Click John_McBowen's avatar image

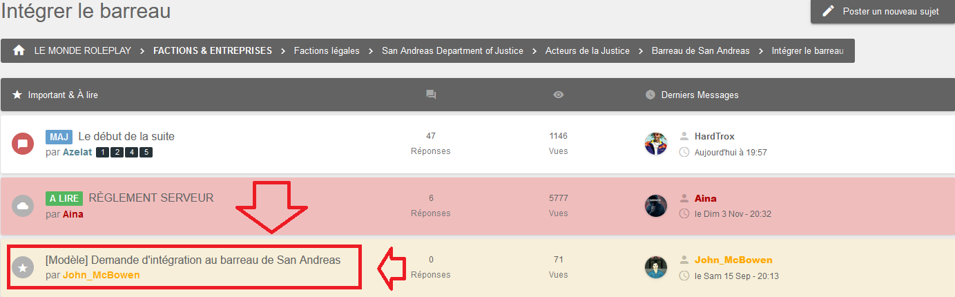[x=656, y=267]
